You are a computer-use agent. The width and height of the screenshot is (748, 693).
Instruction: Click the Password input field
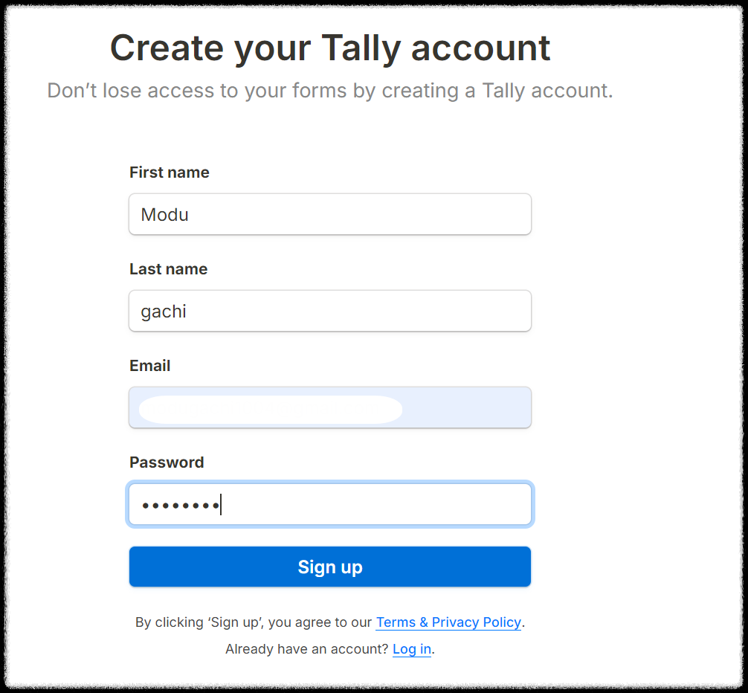(330, 504)
